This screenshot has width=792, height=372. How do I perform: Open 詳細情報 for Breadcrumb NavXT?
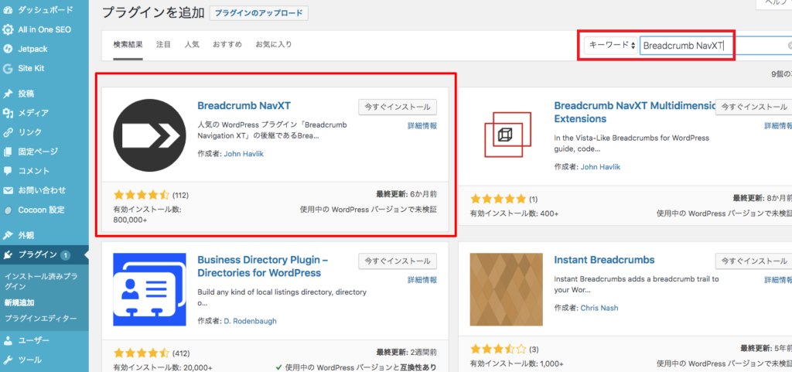(x=422, y=126)
